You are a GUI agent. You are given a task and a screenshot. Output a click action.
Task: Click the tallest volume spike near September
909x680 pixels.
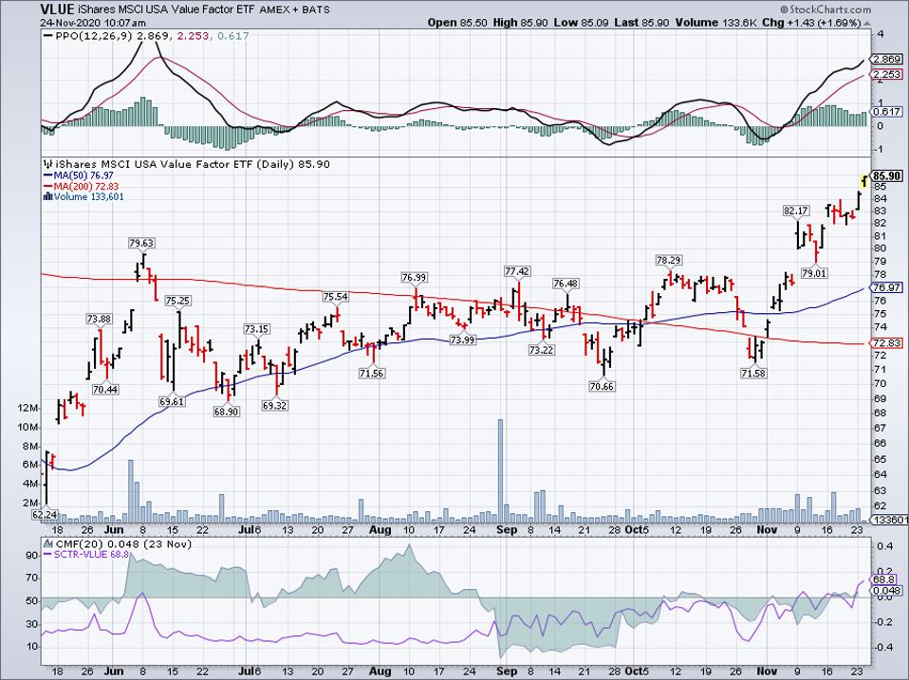(x=500, y=469)
